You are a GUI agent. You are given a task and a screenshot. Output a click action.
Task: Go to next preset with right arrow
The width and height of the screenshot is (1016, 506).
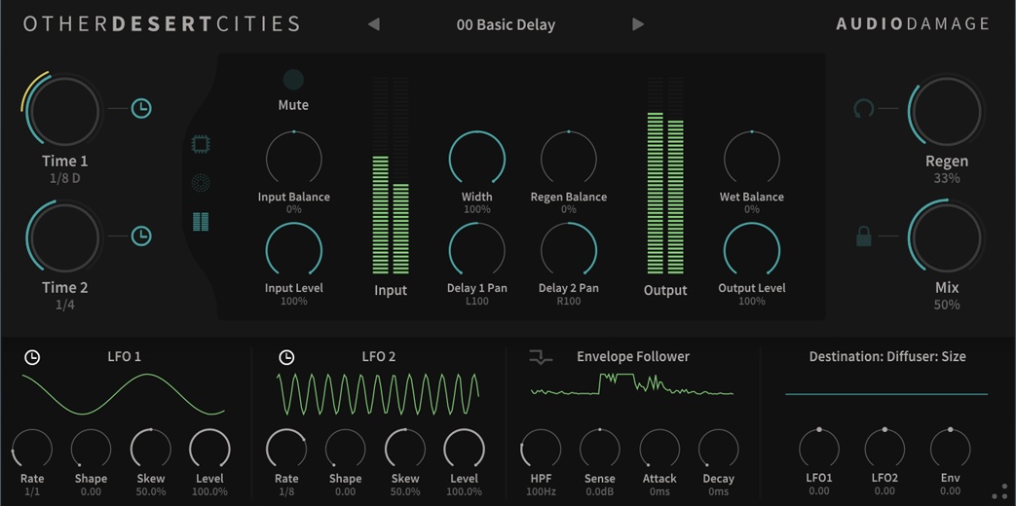(638, 24)
